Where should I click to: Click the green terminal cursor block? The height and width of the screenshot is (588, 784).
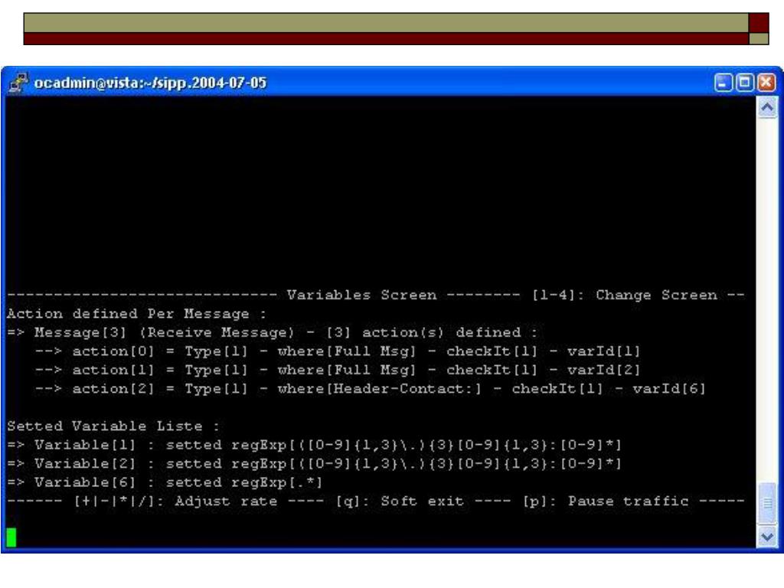tap(11, 537)
